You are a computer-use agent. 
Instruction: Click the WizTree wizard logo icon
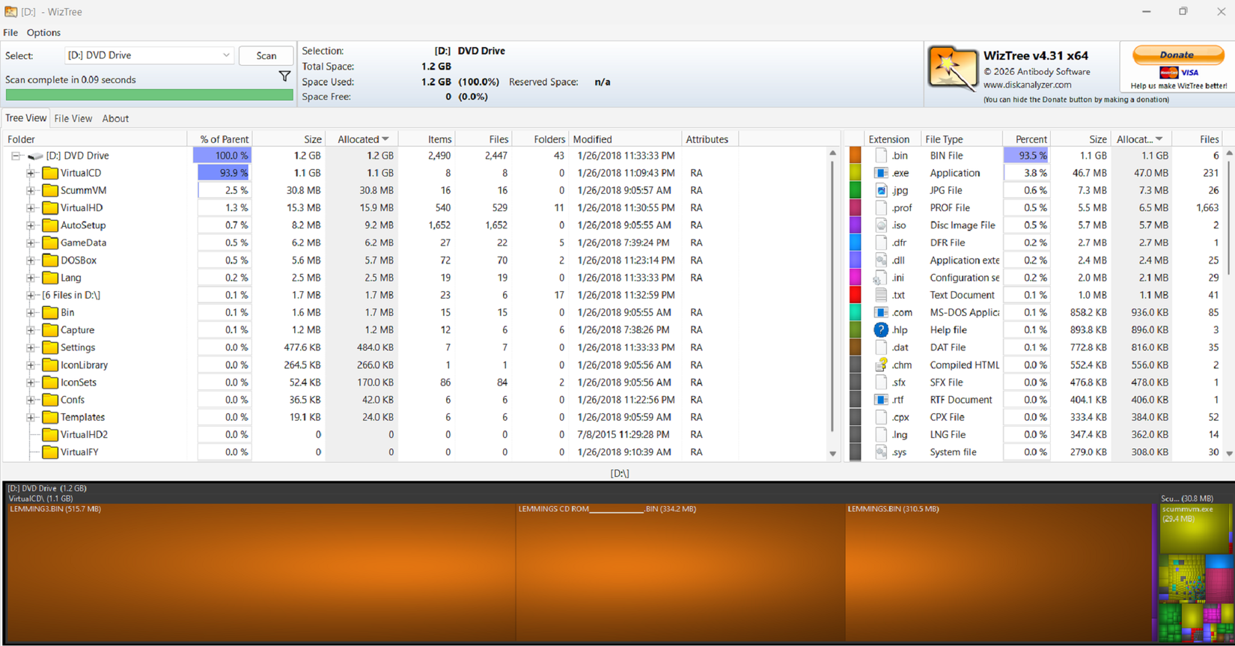tap(952, 69)
